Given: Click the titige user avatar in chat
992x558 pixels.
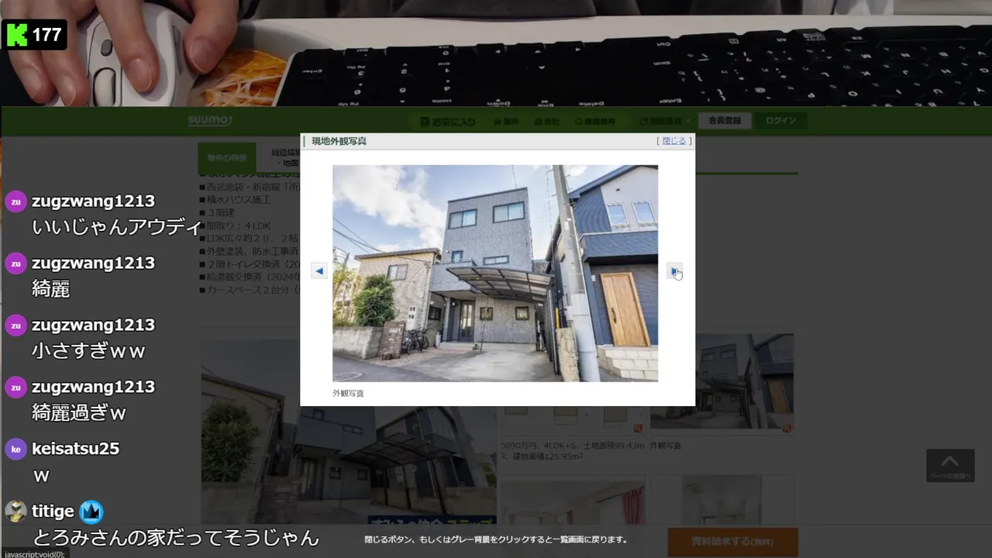Looking at the screenshot, I should coord(15,511).
